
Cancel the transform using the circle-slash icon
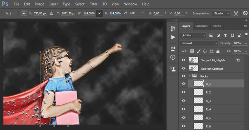coord(245,13)
